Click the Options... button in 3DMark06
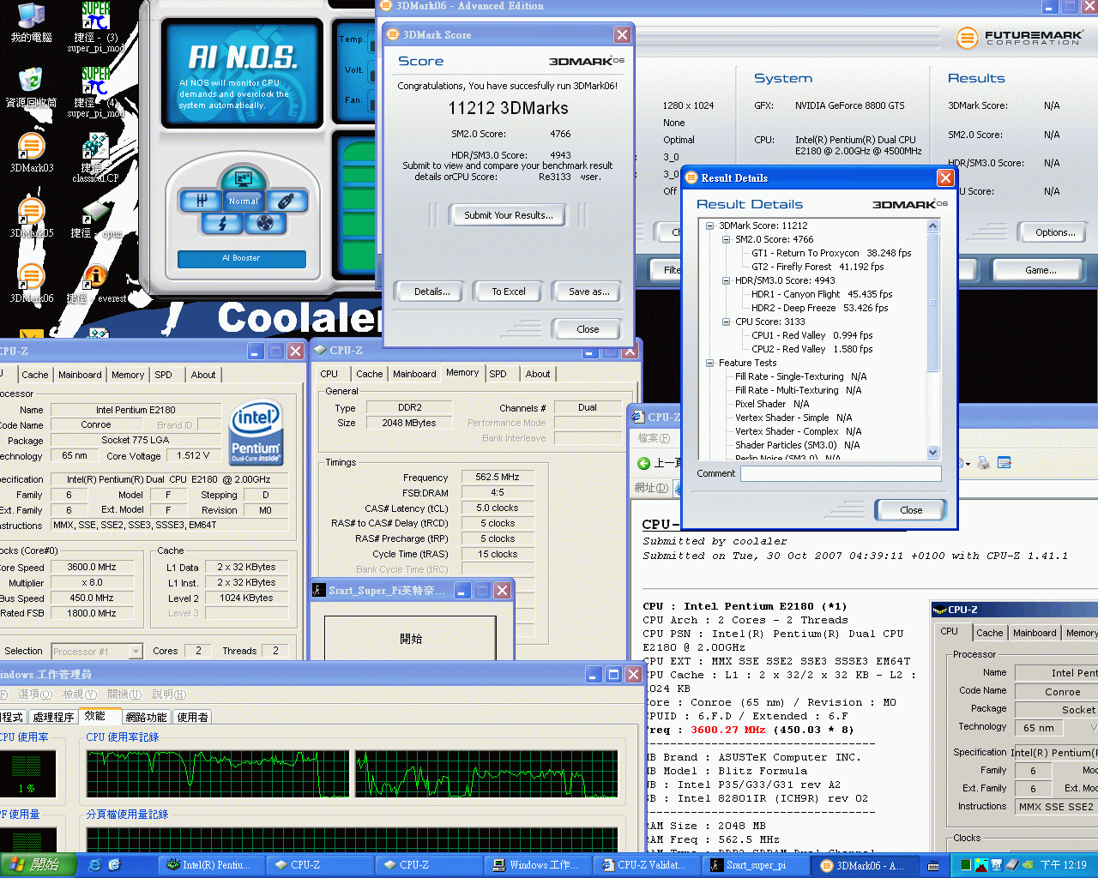This screenshot has height=878, width=1098. [1055, 232]
